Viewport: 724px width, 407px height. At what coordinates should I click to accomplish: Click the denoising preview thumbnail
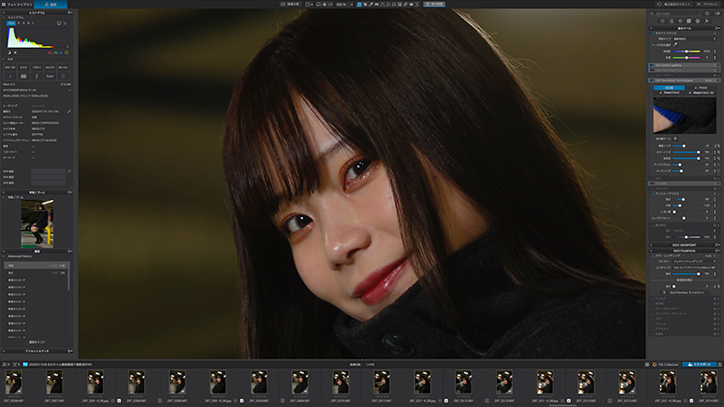pyautogui.click(x=684, y=115)
